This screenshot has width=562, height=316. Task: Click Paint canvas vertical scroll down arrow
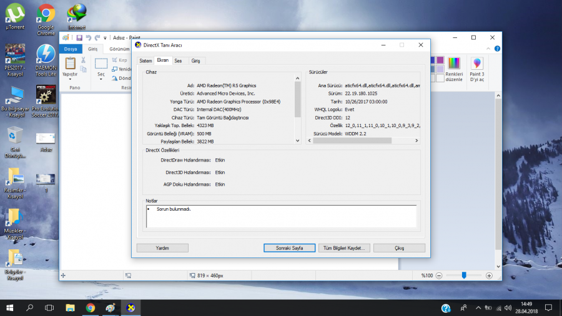click(498, 266)
